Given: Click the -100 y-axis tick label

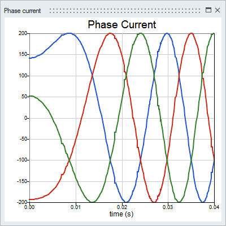Looking at the screenshot, I should coord(22,160).
